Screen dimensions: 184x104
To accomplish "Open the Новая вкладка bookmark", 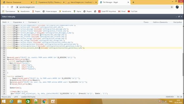I will pyautogui.click(x=50, y=11).
